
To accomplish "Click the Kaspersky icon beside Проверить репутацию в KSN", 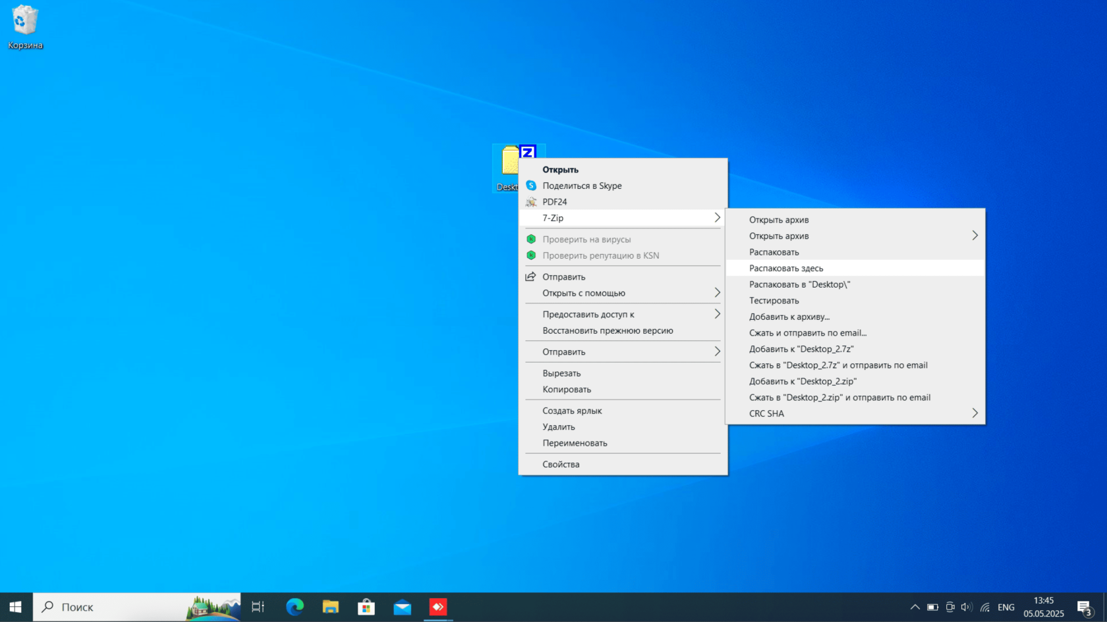I will (x=531, y=255).
